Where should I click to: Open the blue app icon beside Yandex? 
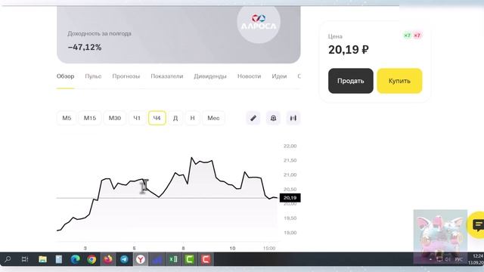157,259
